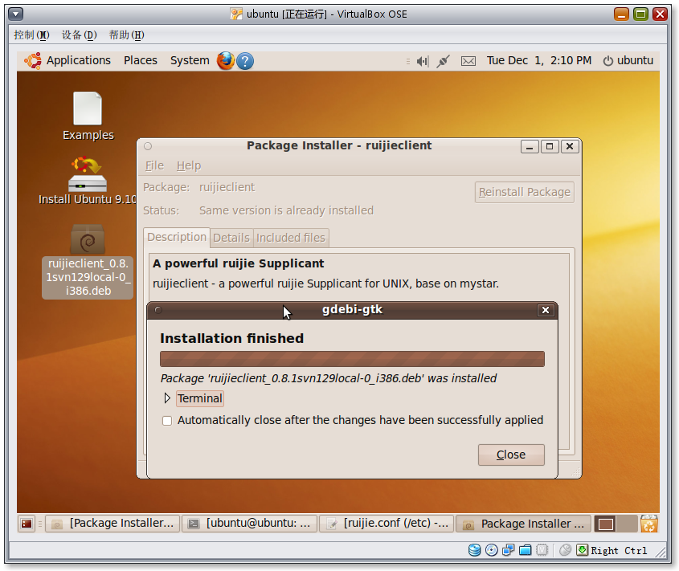Image resolution: width=679 pixels, height=571 pixels.
Task: Click the Reinstall Package button
Action: 525,192
